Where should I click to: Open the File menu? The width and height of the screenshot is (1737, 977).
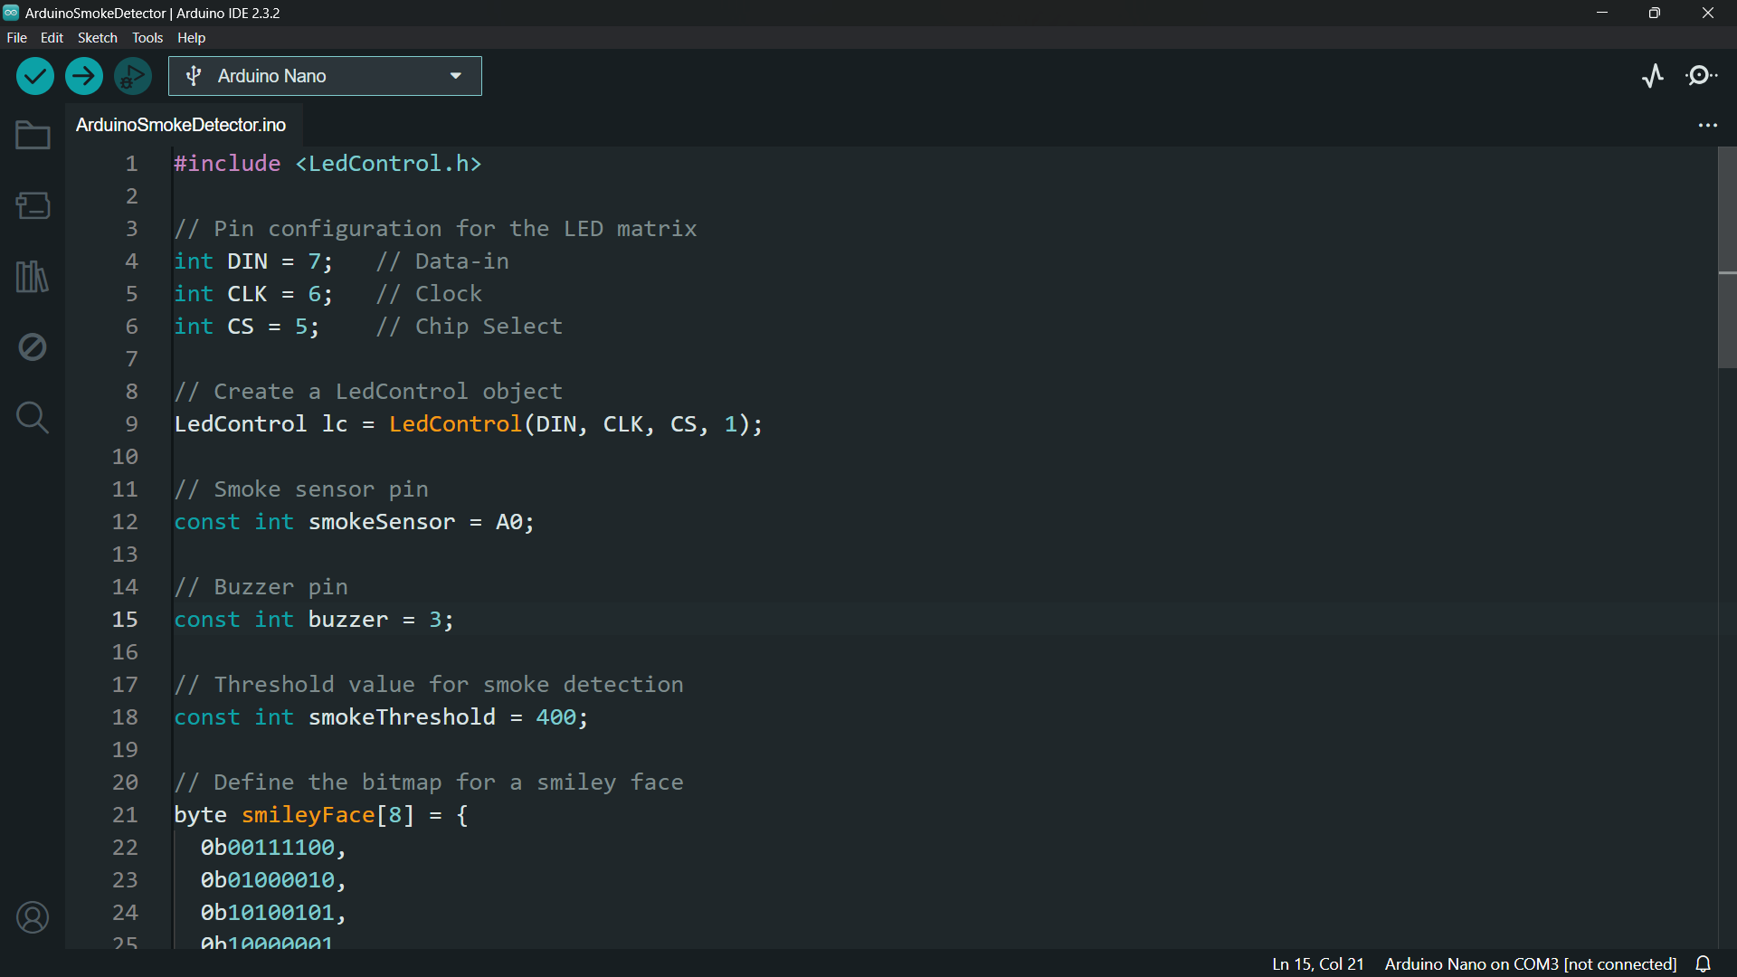tap(16, 38)
